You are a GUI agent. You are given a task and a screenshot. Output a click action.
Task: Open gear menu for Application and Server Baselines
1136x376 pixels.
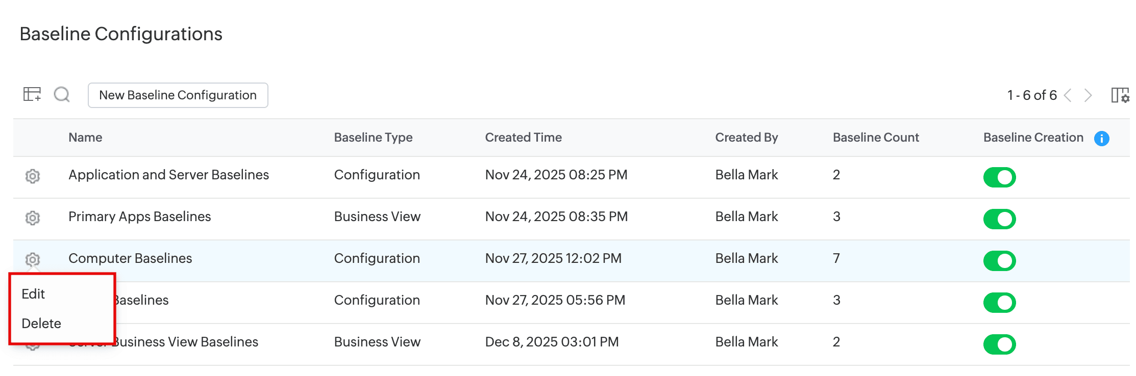(33, 176)
